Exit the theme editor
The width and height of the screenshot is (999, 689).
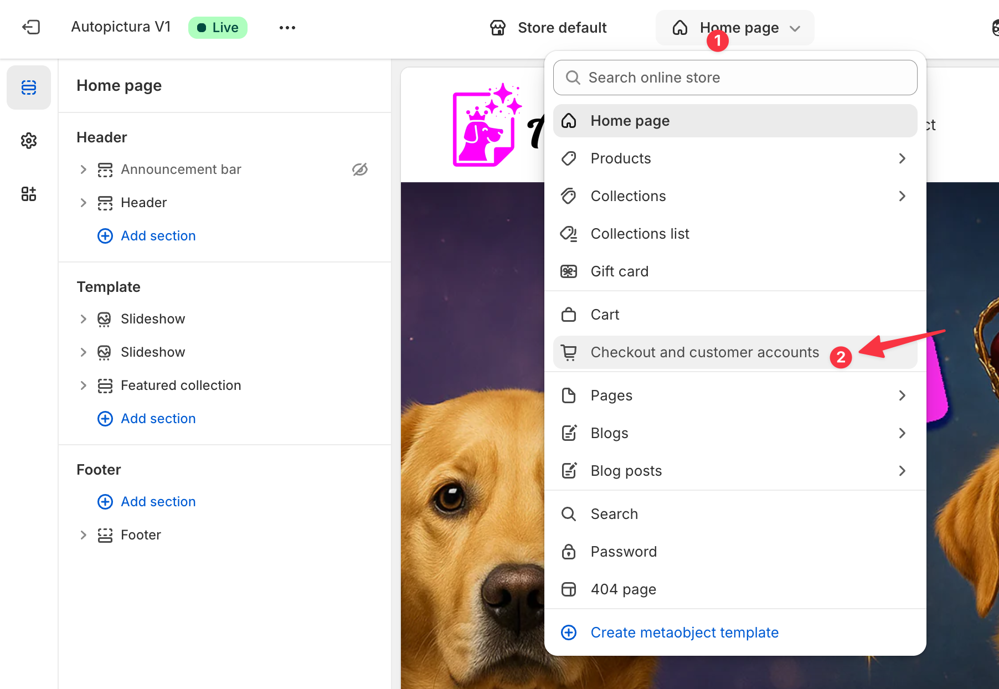pos(32,27)
